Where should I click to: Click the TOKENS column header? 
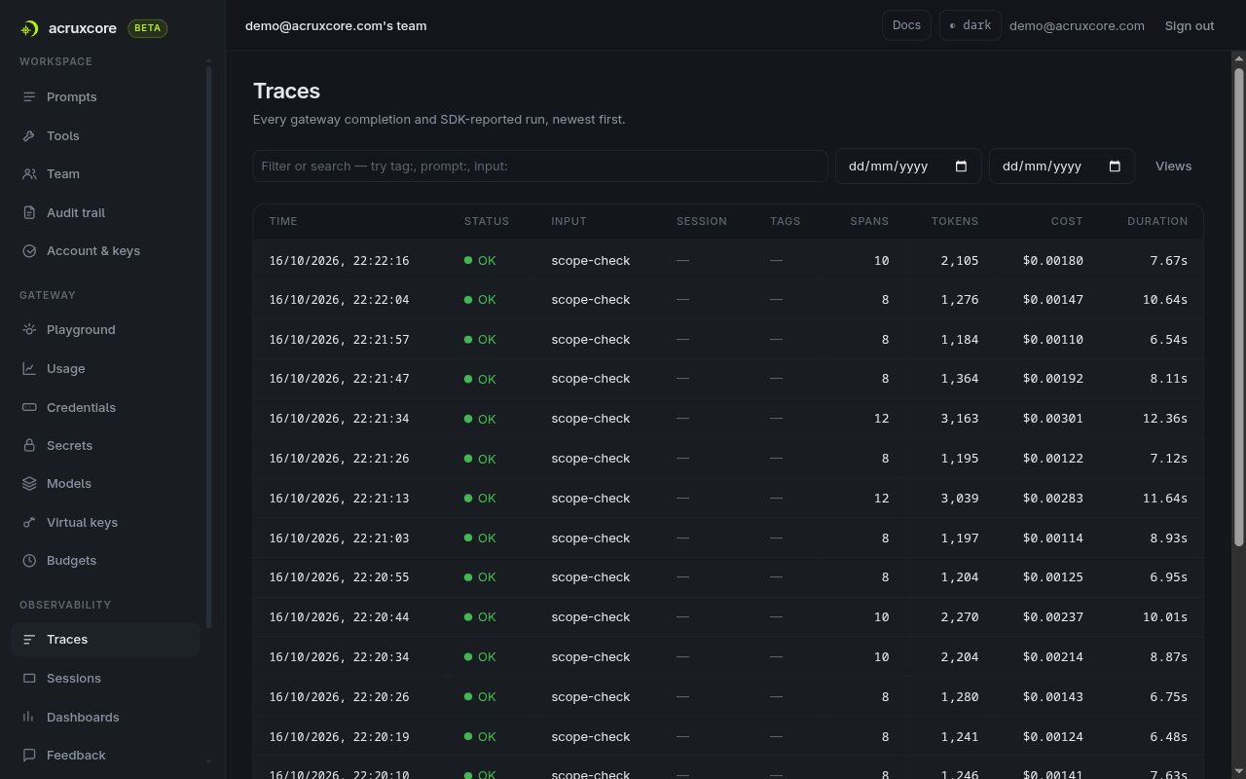pos(955,222)
